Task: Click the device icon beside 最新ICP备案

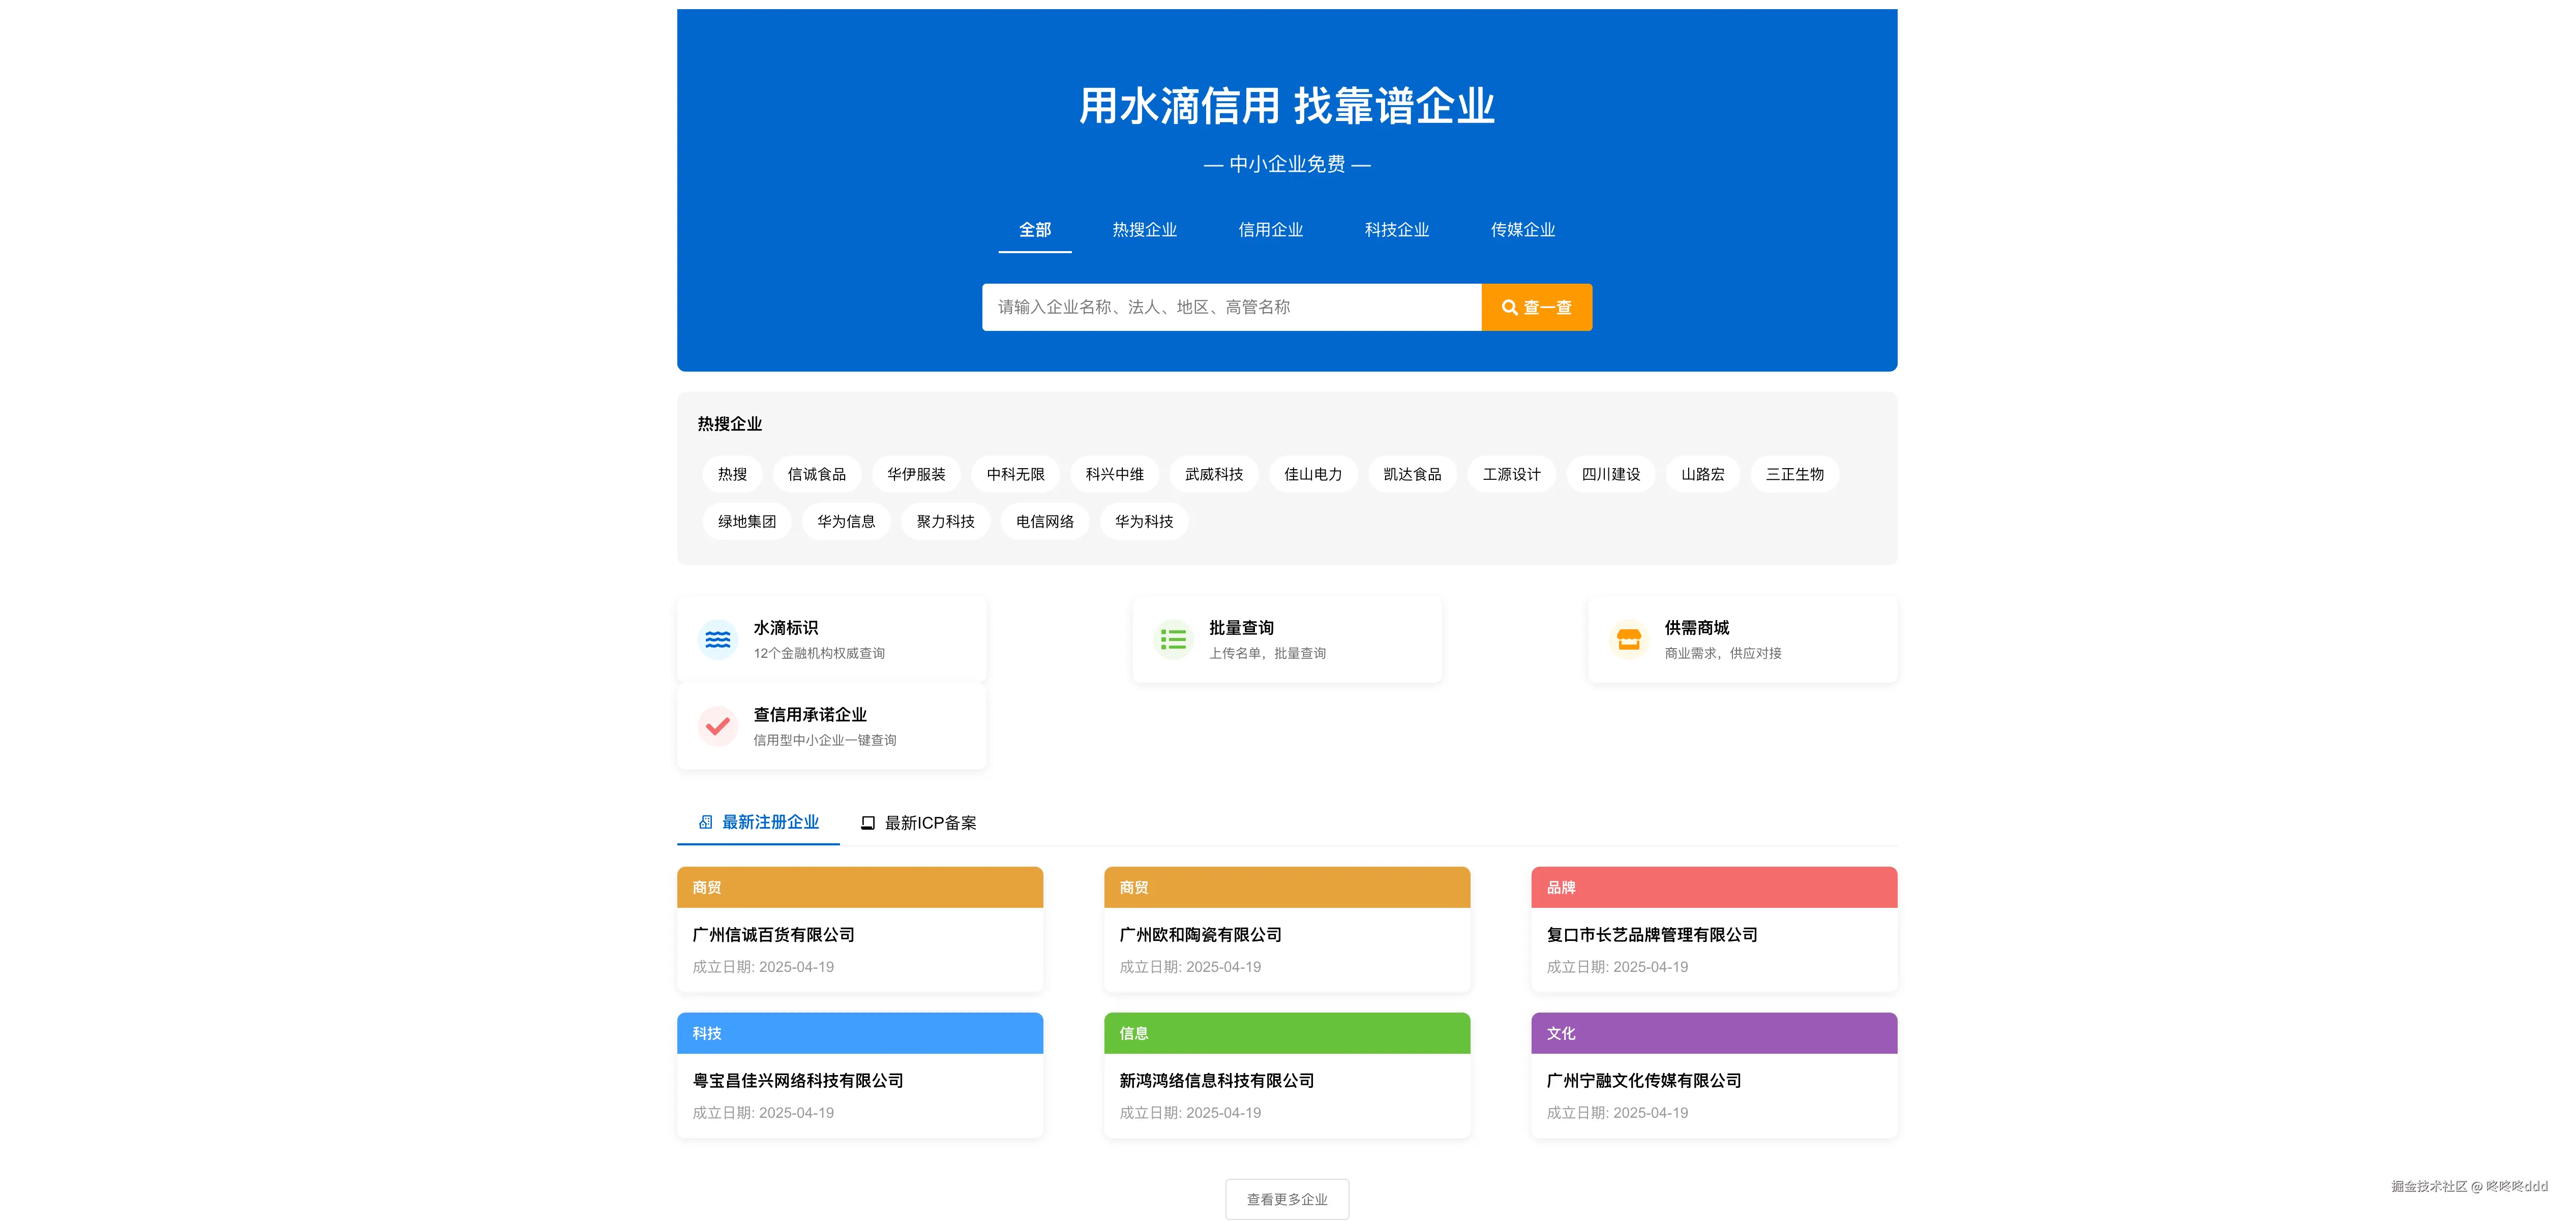Action: tap(868, 823)
